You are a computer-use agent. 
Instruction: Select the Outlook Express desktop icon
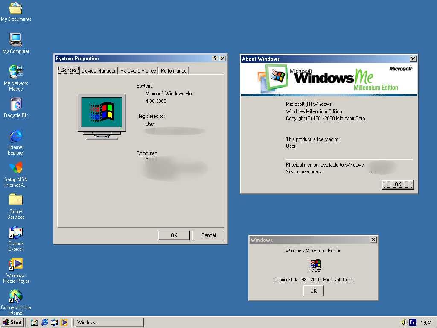pyautogui.click(x=16, y=238)
